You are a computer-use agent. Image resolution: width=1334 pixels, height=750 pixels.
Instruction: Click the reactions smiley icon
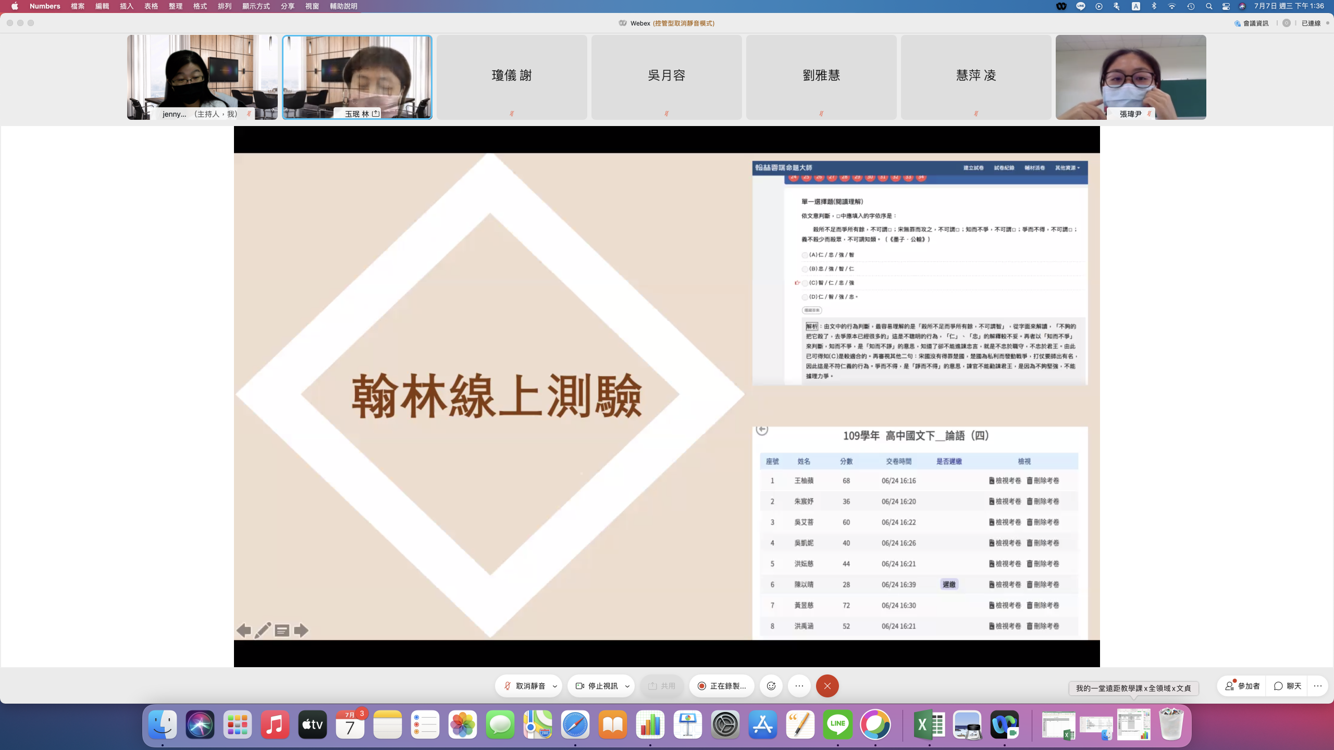(771, 686)
